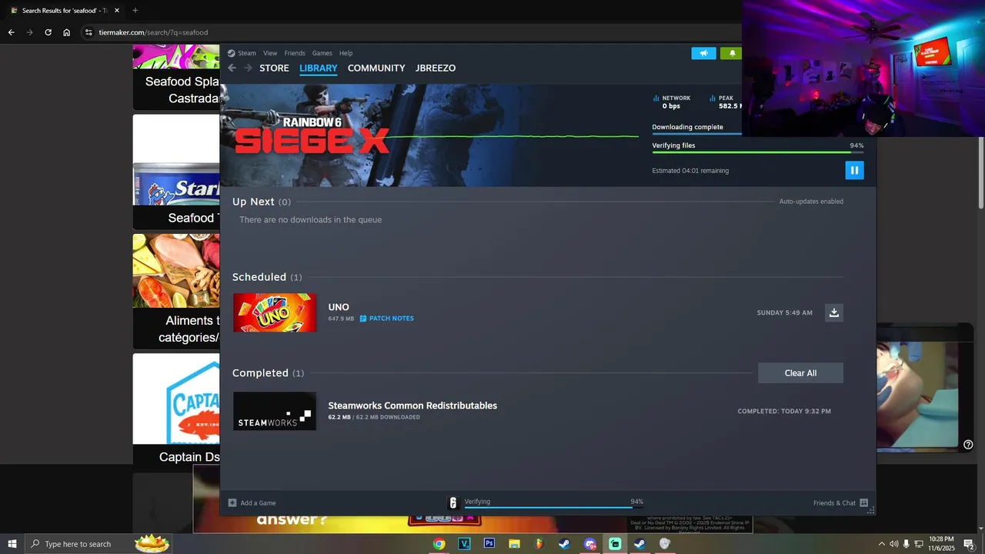The height and width of the screenshot is (554, 985).
Task: Switch to the COMMUNITY tab
Action: pos(376,68)
